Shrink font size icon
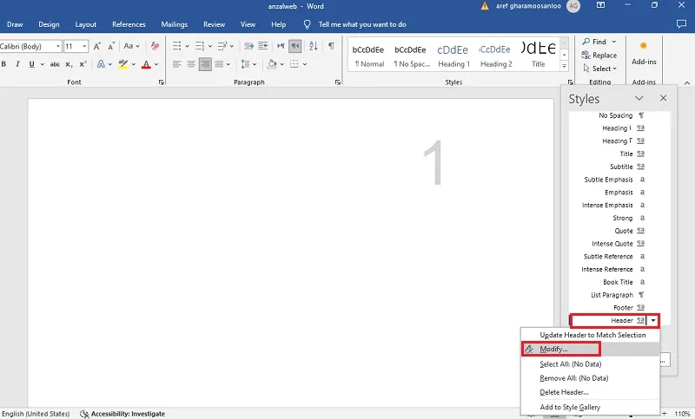This screenshot has width=695, height=419. 111,46
